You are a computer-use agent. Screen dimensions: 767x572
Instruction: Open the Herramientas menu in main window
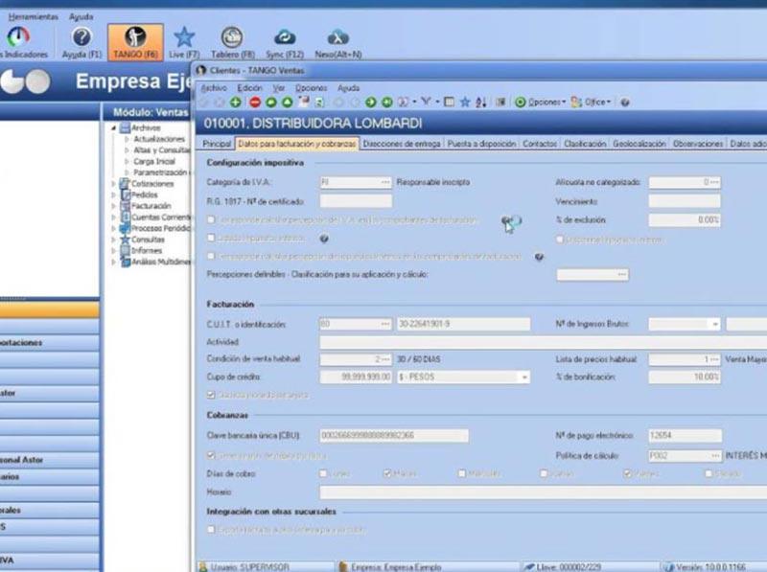coord(33,16)
